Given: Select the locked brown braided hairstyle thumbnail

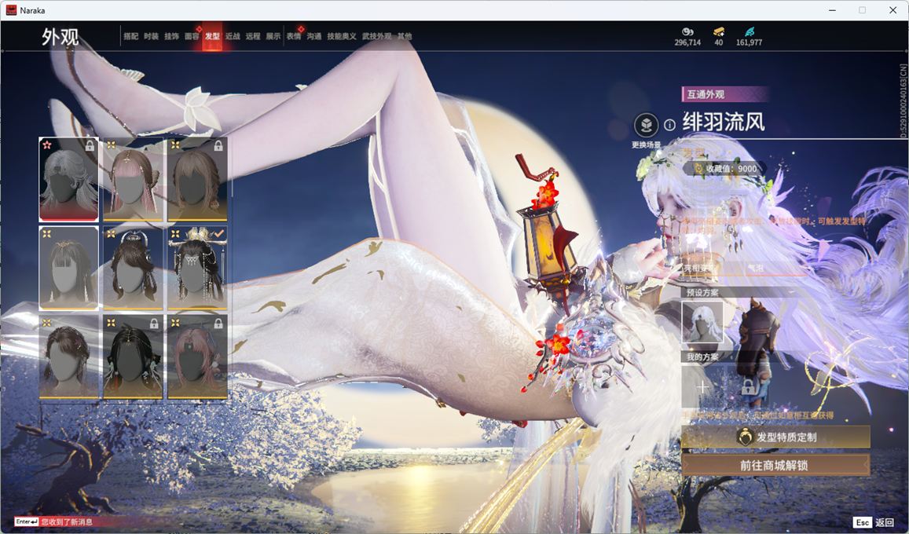Looking at the screenshot, I should [x=197, y=180].
